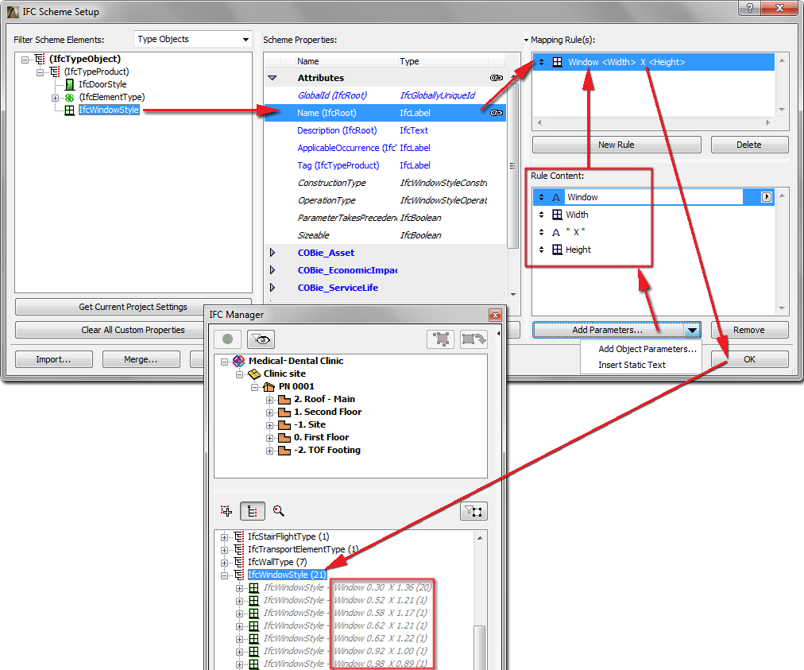The width and height of the screenshot is (804, 670).
Task: Click the New Rule button
Action: coord(617,145)
